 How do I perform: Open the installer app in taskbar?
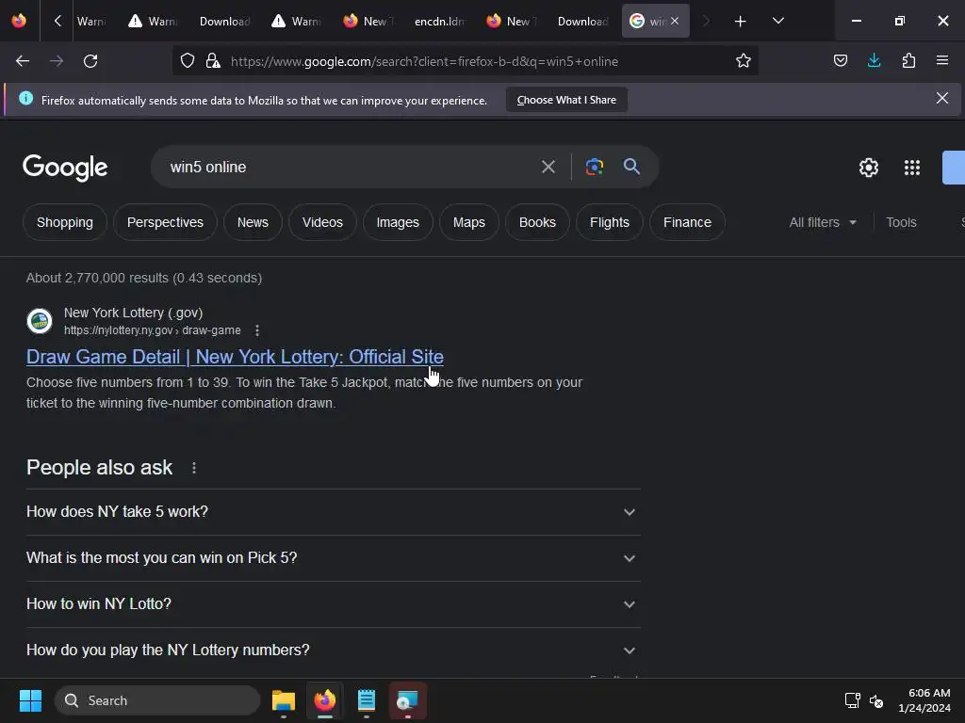tap(407, 700)
